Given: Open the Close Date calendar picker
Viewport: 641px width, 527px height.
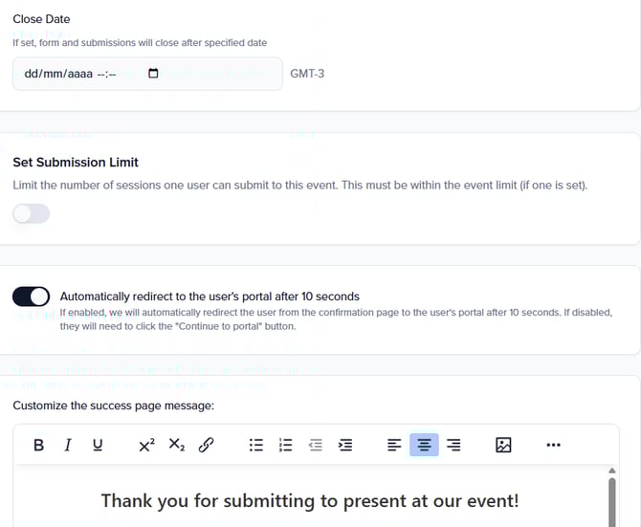Looking at the screenshot, I should (154, 74).
